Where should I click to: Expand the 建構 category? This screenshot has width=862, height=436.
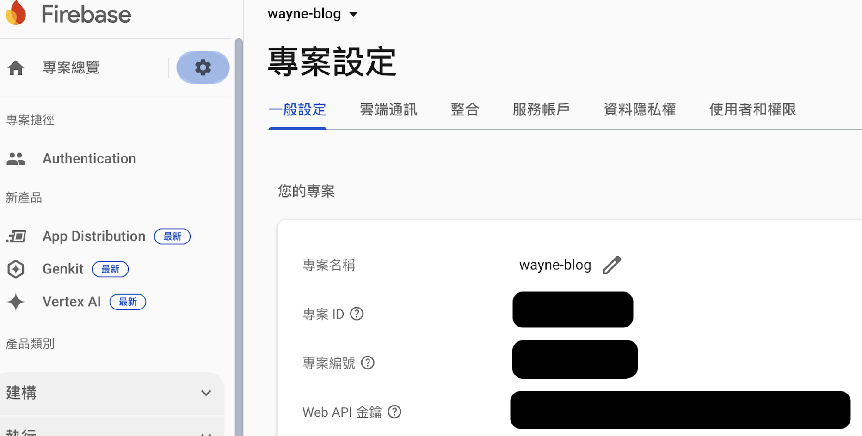[112, 393]
